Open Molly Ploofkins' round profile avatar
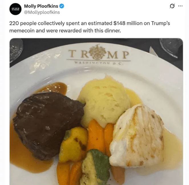The width and height of the screenshot is (189, 185). 15,9
